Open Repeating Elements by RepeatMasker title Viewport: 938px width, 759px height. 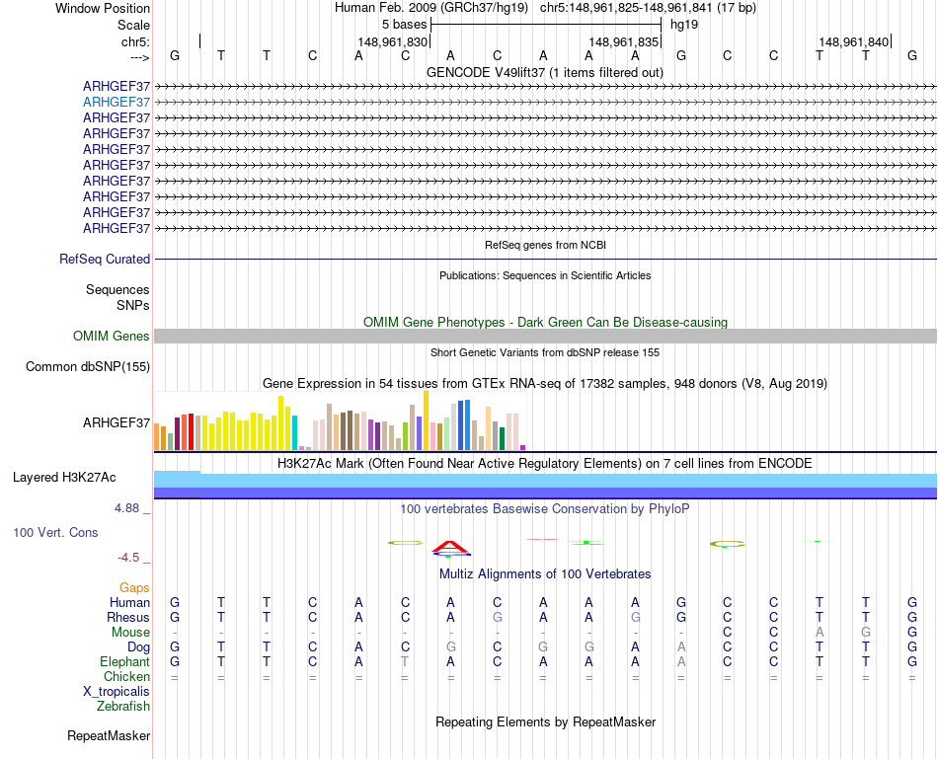pos(545,721)
